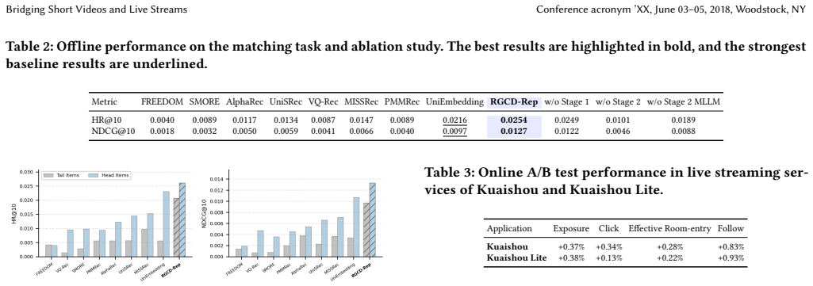Image resolution: width=813 pixels, height=286 pixels.
Task: Click the 'Follow' column header in Table 3
Action: click(731, 228)
